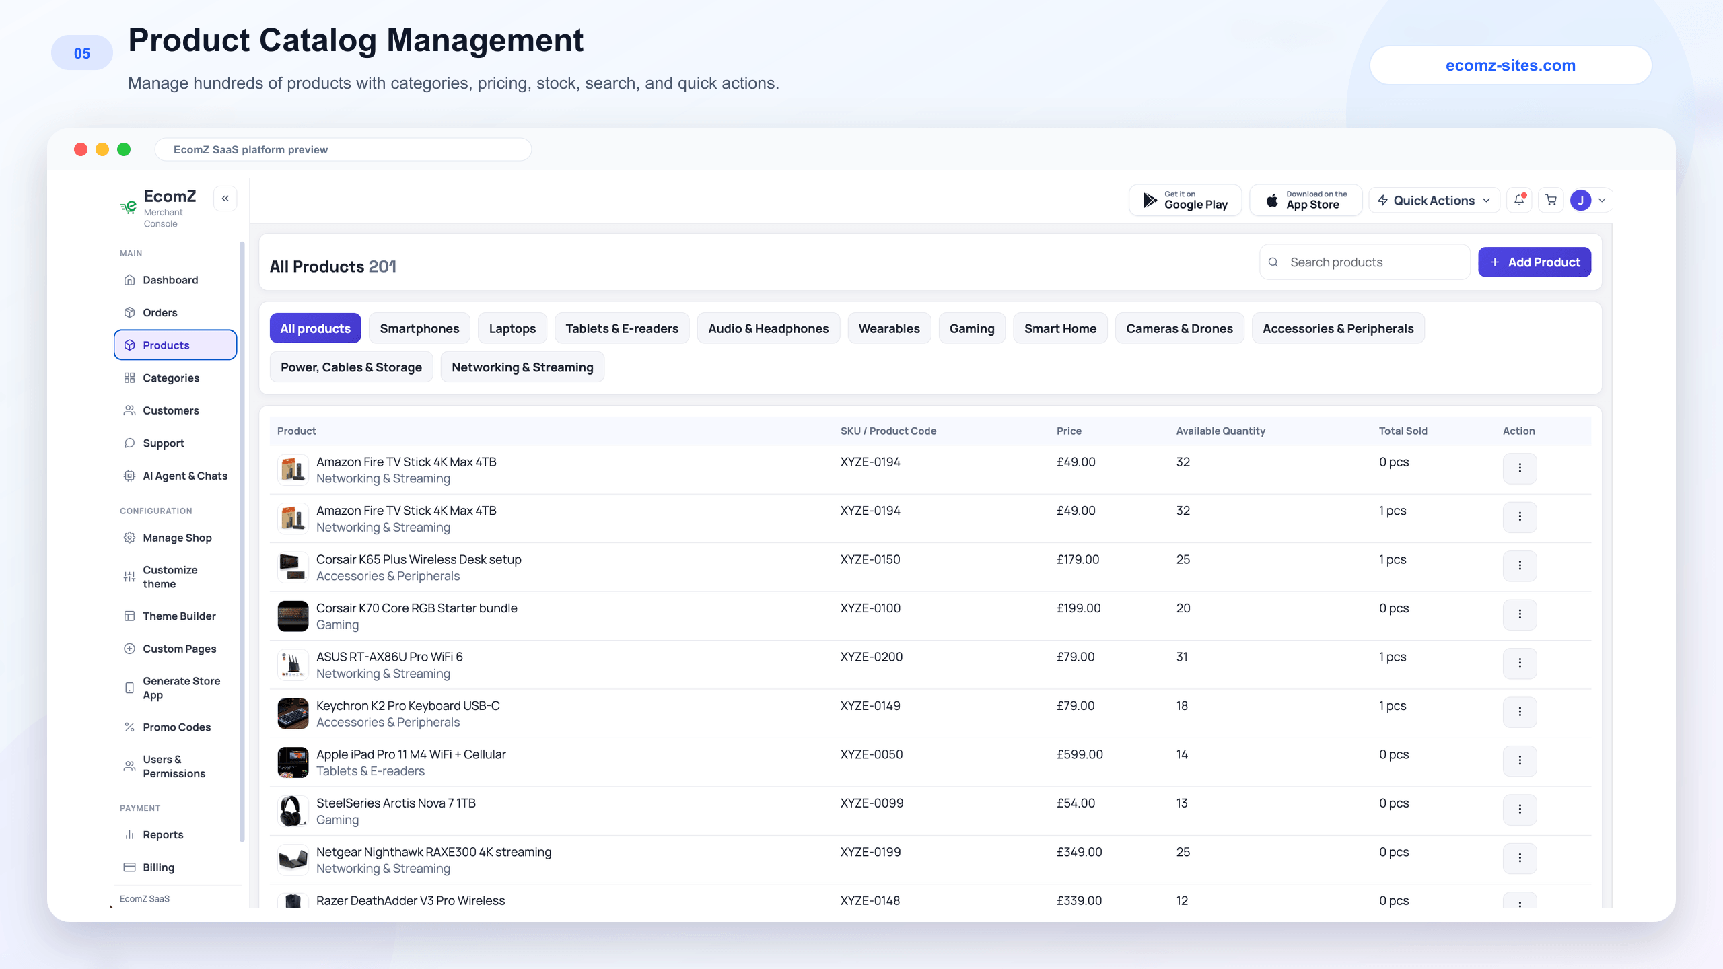The image size is (1723, 969).
Task: Open actions menu for Apple iPad Pro row
Action: click(1520, 761)
